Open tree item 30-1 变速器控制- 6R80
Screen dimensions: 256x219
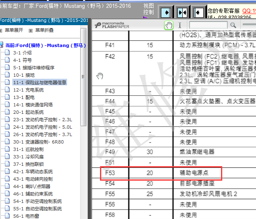click(38, 142)
